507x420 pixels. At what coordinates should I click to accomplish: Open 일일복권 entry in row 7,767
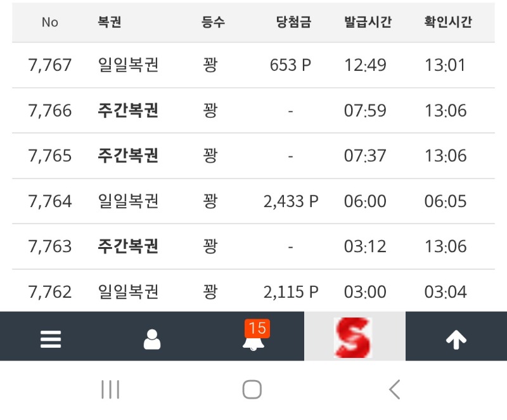128,65
